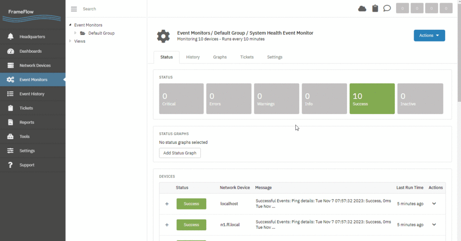Open Event History list icon

pos(11,94)
